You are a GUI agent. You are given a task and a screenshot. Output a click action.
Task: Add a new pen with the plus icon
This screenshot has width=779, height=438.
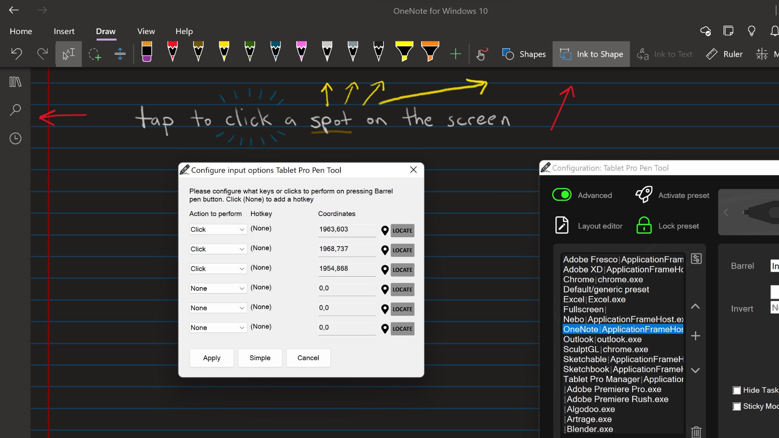click(x=456, y=54)
